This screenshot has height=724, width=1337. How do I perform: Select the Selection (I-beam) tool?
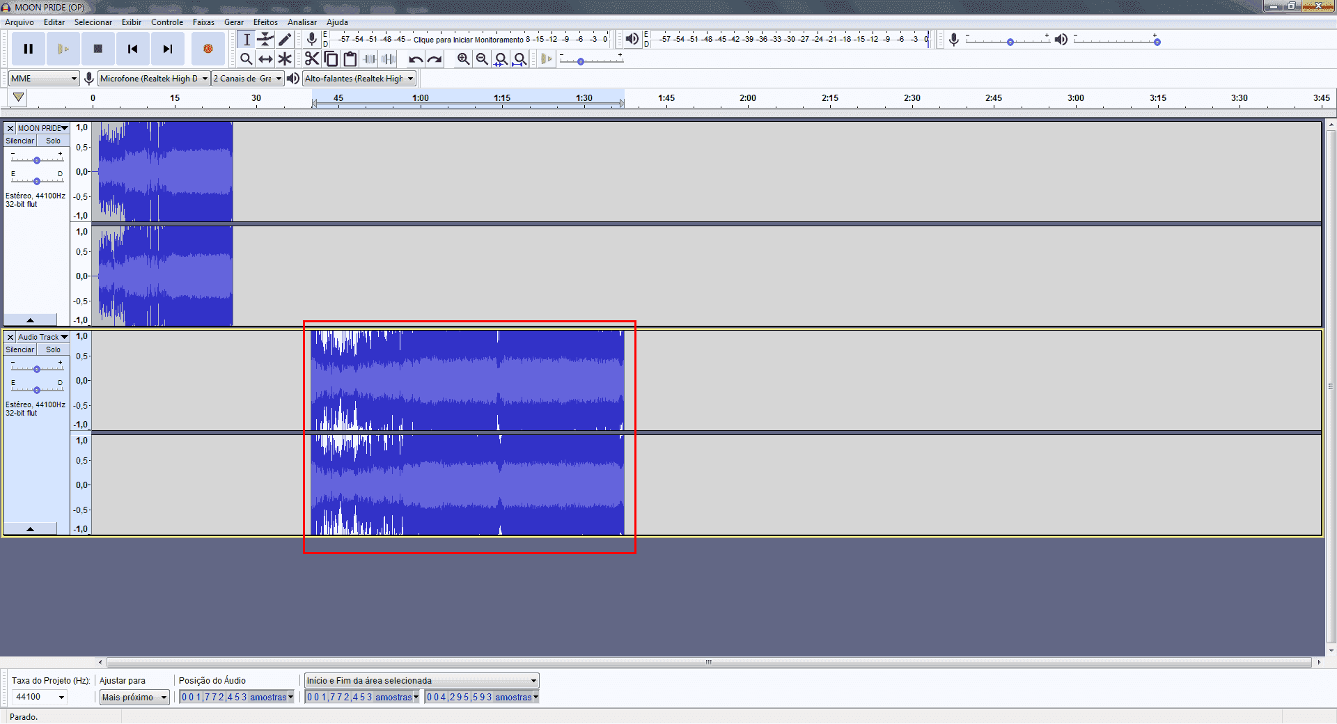point(247,40)
